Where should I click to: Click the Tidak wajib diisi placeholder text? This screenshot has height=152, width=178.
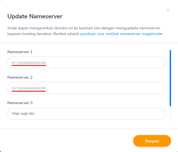click(23, 114)
